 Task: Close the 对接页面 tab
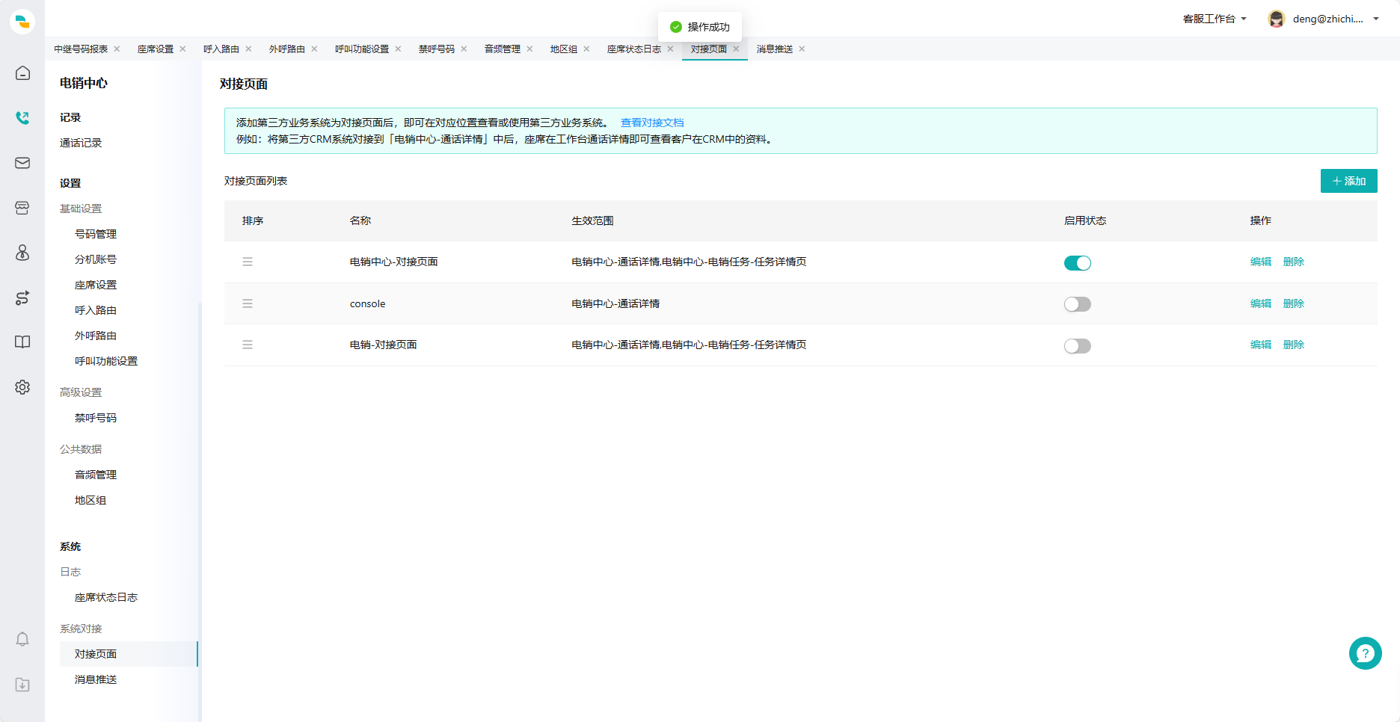click(x=736, y=49)
